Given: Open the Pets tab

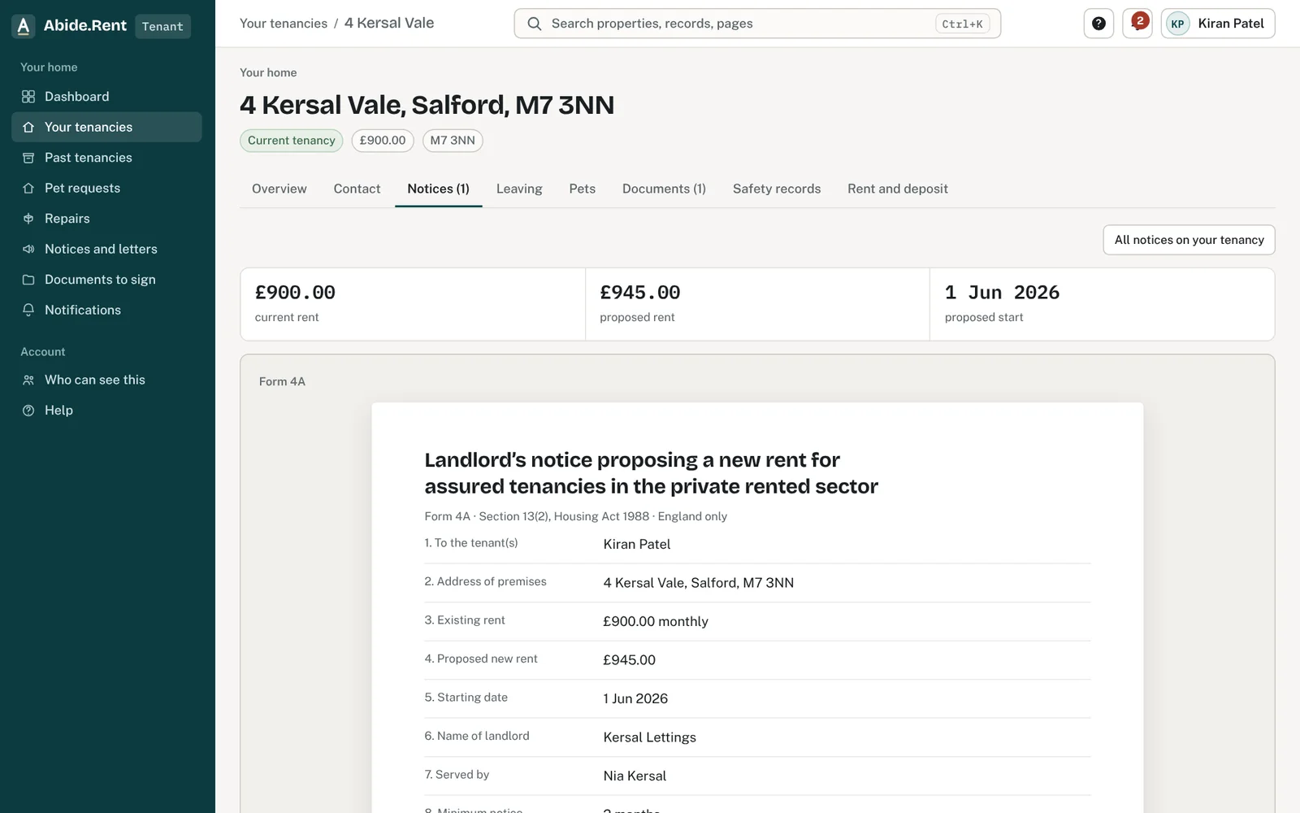Looking at the screenshot, I should click(x=583, y=189).
